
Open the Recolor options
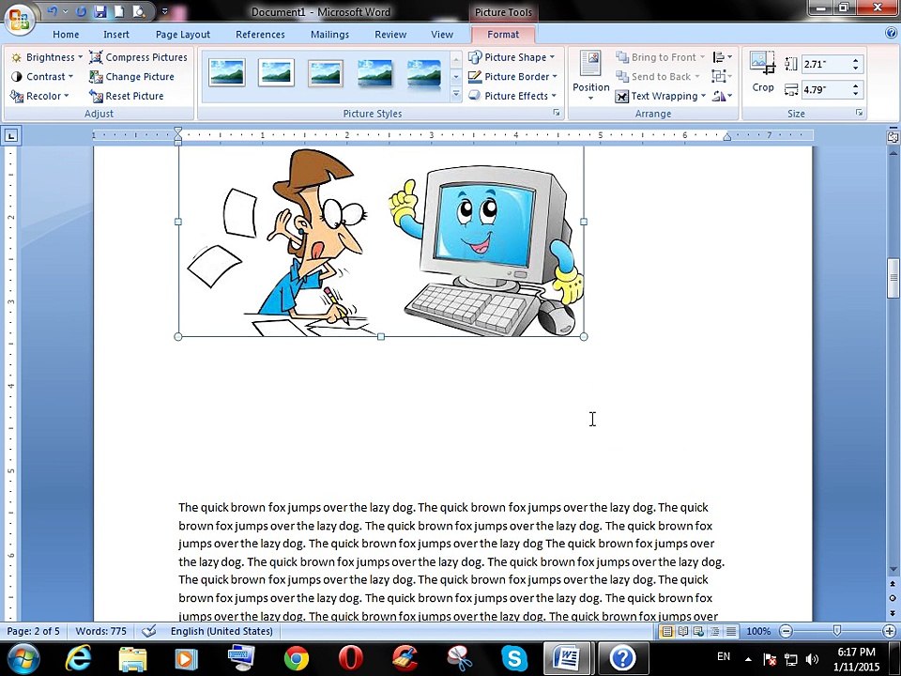click(x=39, y=96)
